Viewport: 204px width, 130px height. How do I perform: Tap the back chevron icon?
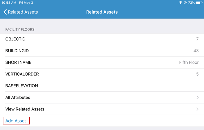pyautogui.click(x=5, y=12)
